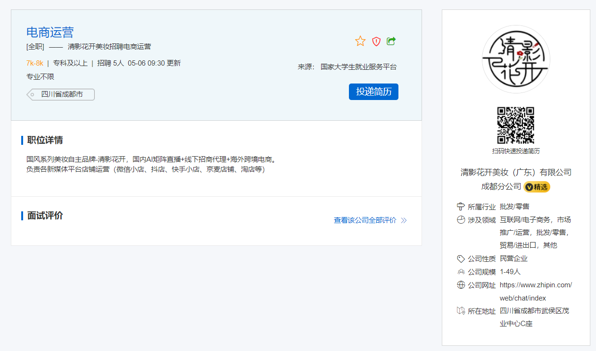Click the 面试评价 section heading
The width and height of the screenshot is (596, 351).
tap(45, 216)
